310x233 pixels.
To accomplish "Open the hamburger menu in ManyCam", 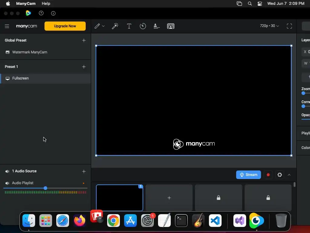I will [7, 26].
